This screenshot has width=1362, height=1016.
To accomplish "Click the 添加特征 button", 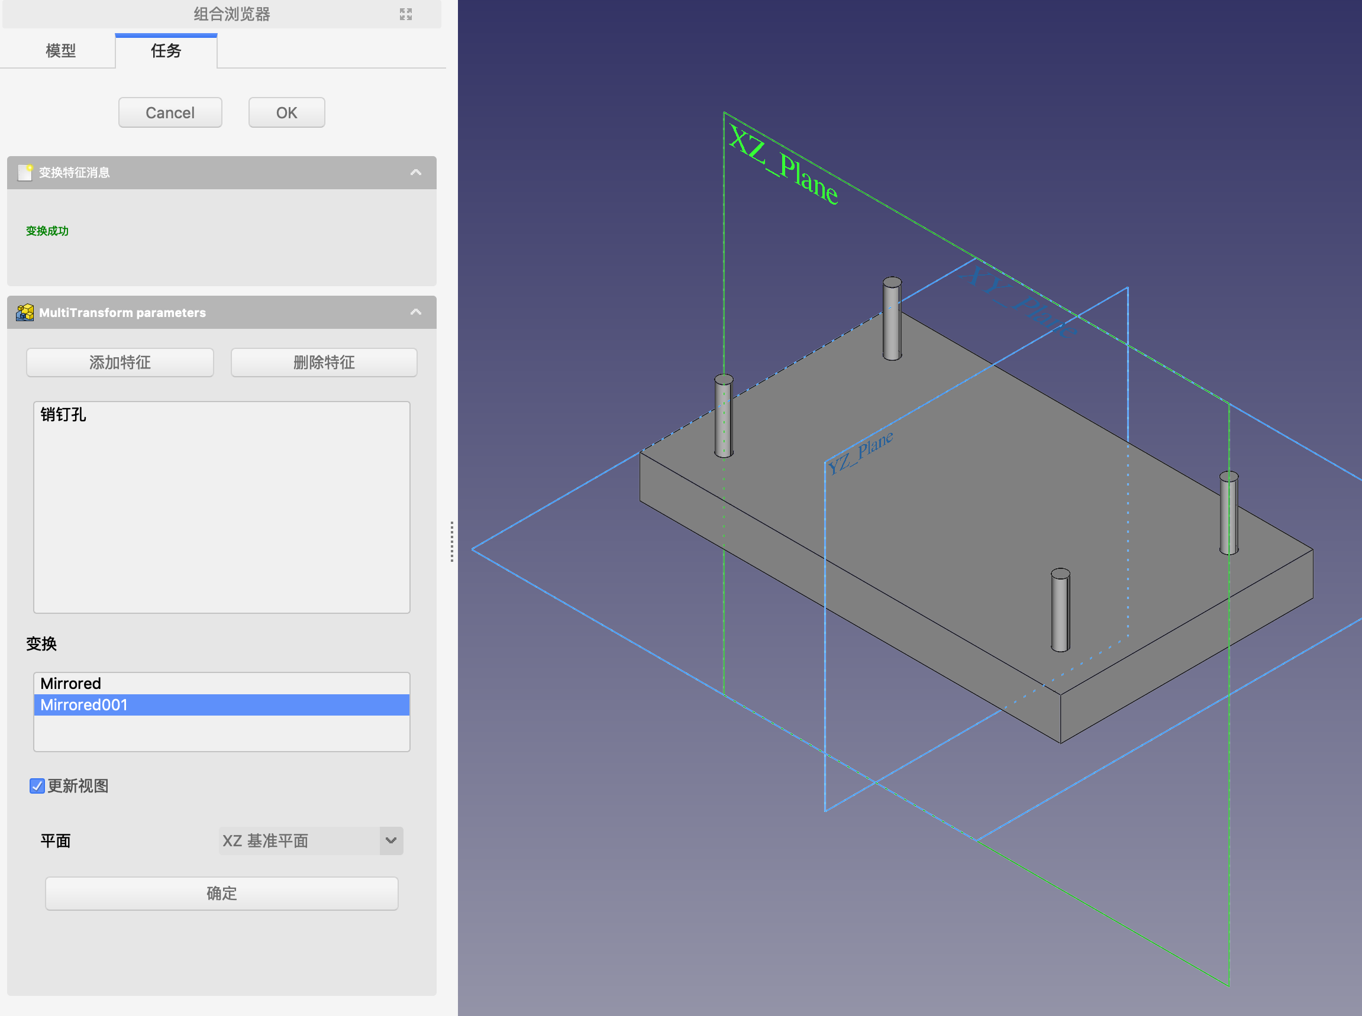I will point(120,363).
